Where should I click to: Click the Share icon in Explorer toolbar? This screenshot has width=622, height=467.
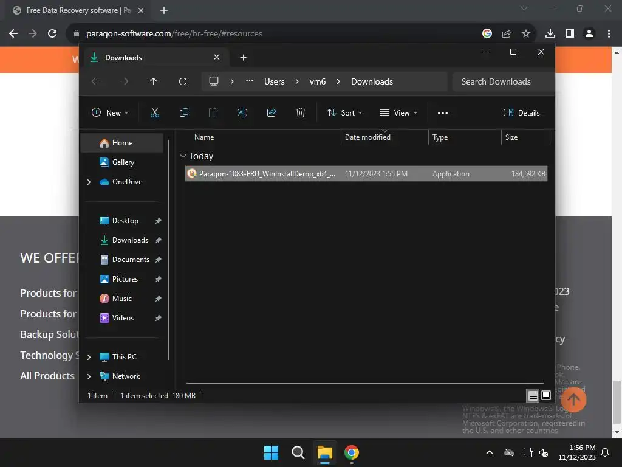click(x=272, y=112)
